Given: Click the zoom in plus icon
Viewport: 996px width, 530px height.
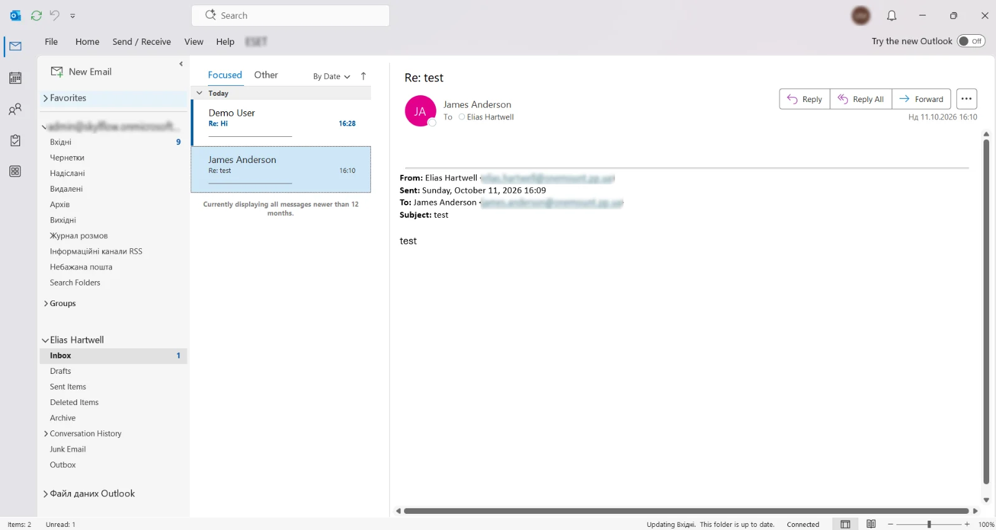Looking at the screenshot, I should pos(967,524).
